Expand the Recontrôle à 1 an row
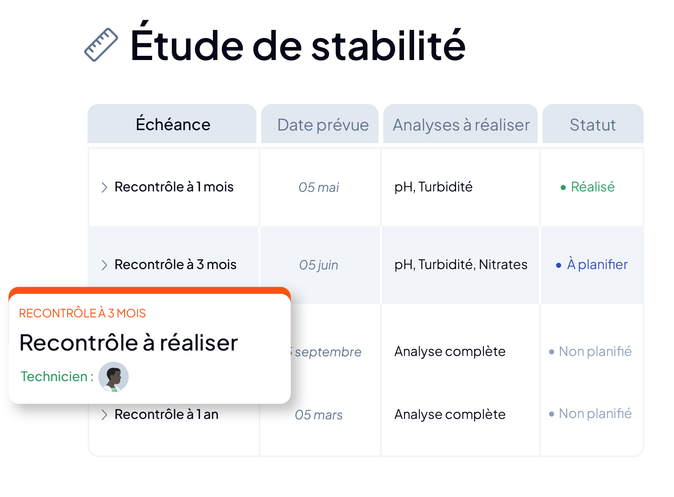The height and width of the screenshot is (497, 674). [104, 415]
